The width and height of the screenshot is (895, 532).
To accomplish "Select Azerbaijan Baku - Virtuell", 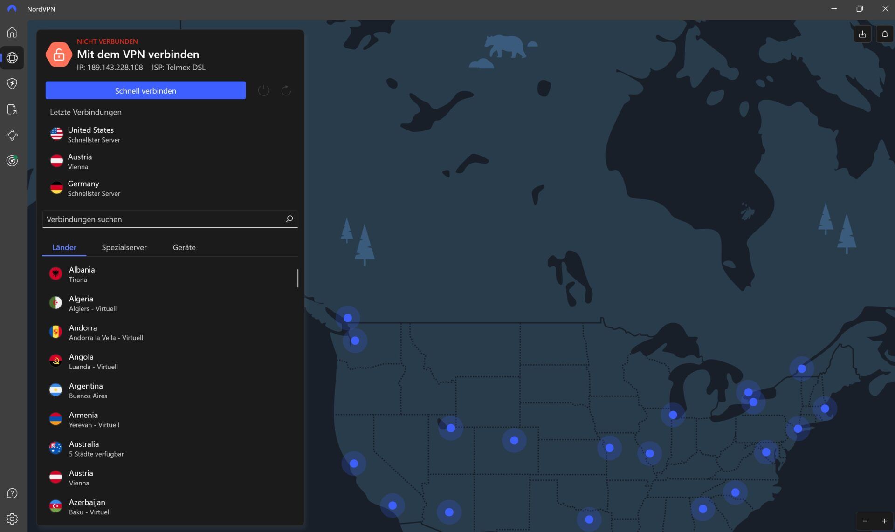I will coord(170,506).
